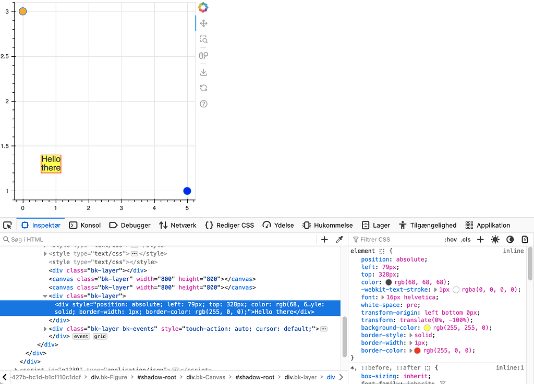Collapse the expanded bk-layer div node
Viewport: 534px width, 384px height.
click(x=45, y=296)
